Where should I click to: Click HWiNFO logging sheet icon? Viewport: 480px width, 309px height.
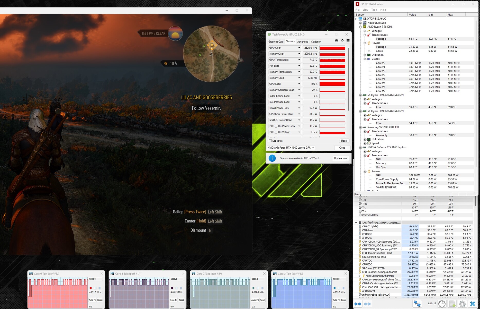[452, 304]
